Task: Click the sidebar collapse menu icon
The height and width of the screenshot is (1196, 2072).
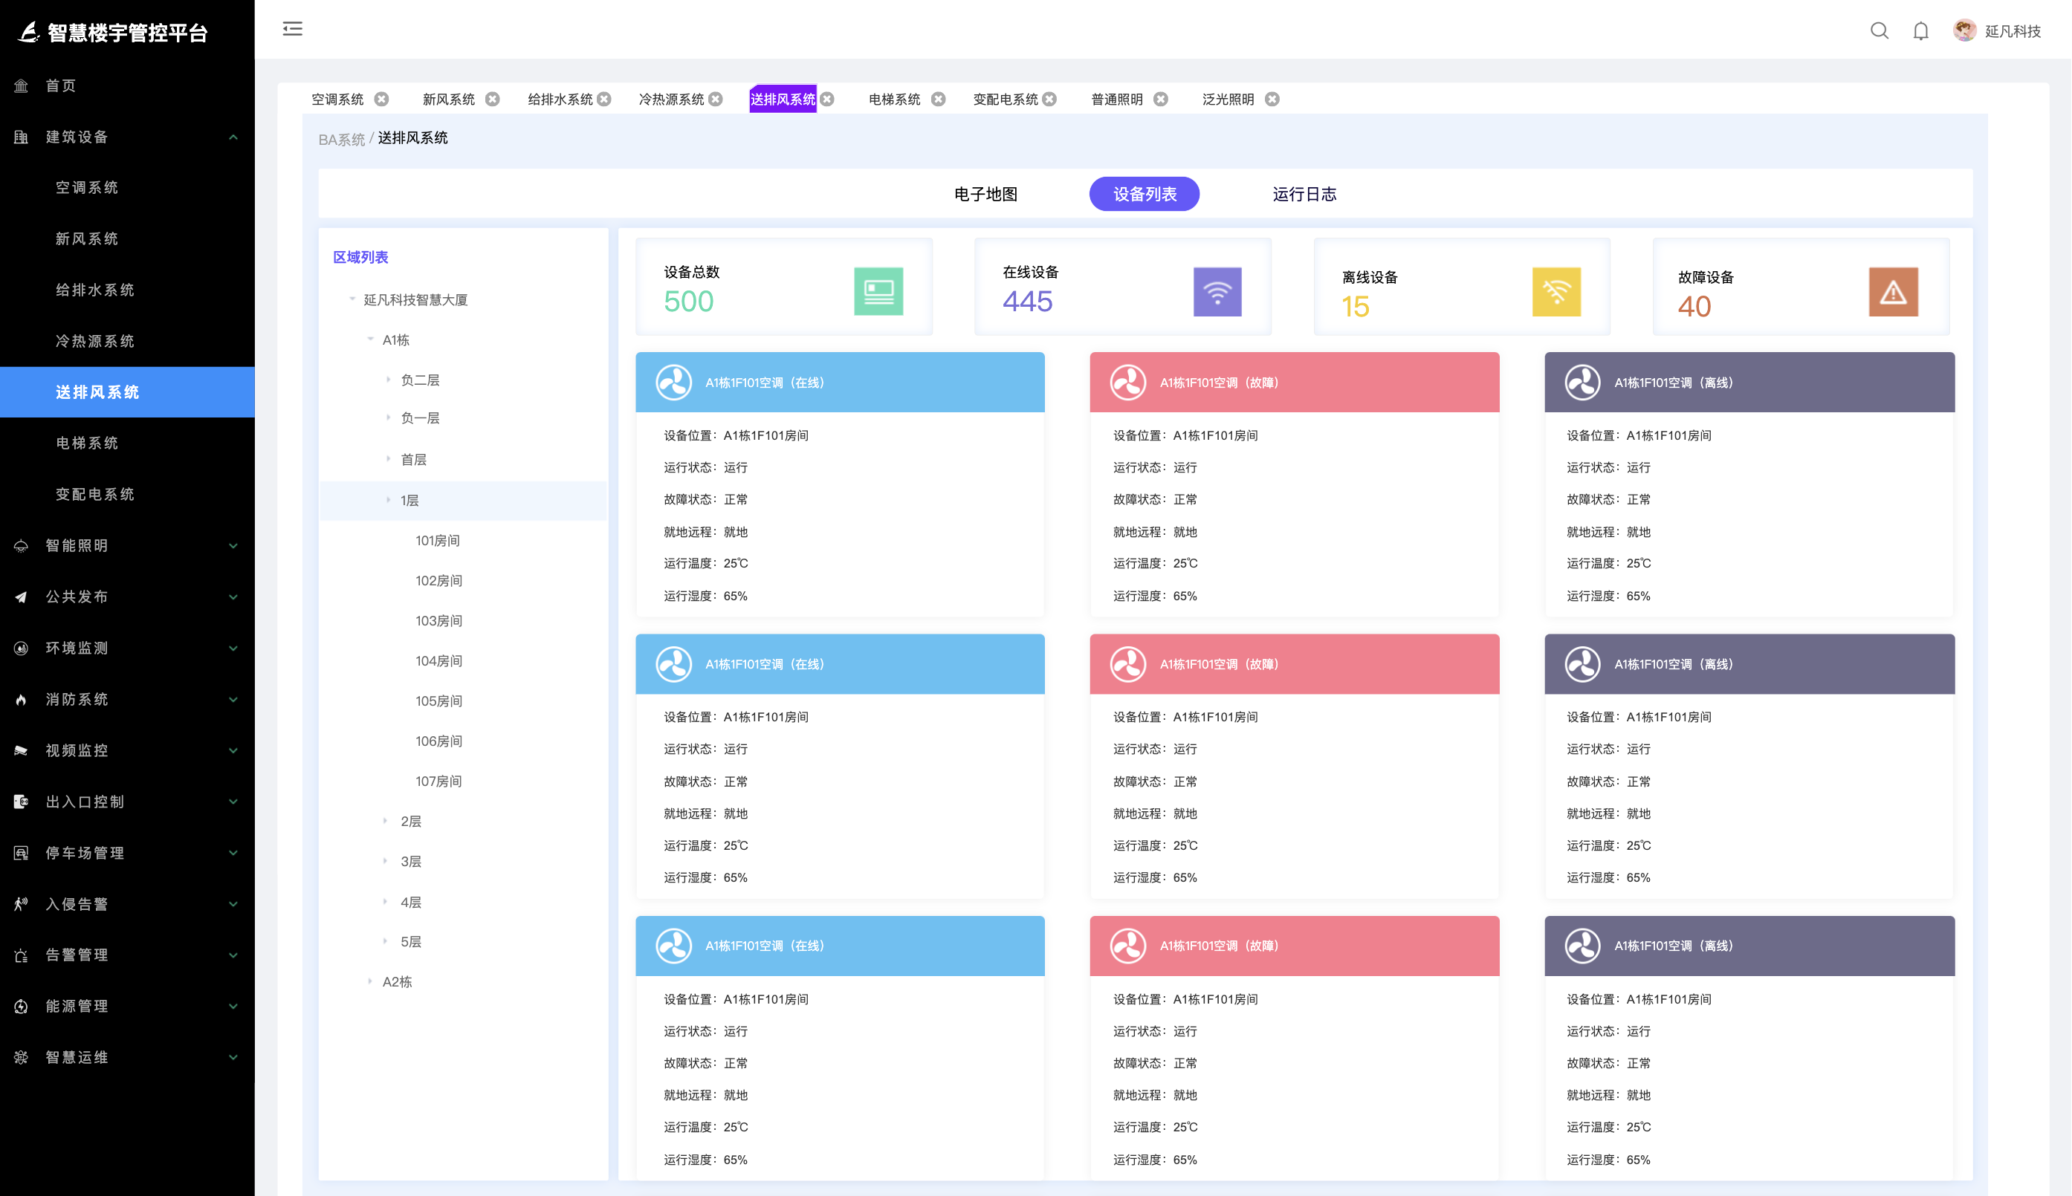Action: 293,30
